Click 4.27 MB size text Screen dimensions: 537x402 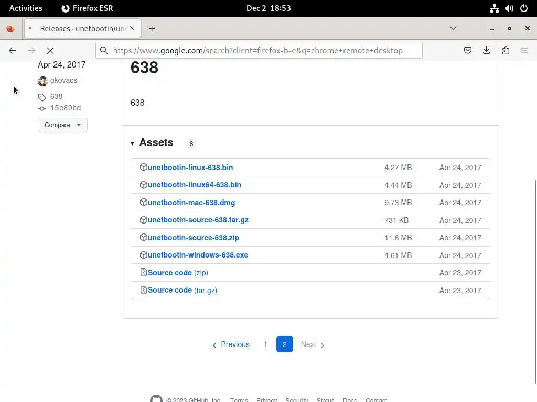click(x=398, y=167)
